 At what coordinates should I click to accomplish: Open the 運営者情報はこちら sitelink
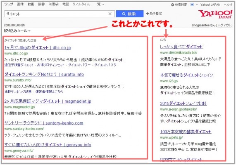[49, 92]
